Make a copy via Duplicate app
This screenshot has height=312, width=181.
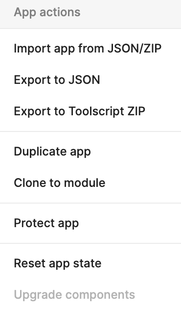[x=90, y=152]
